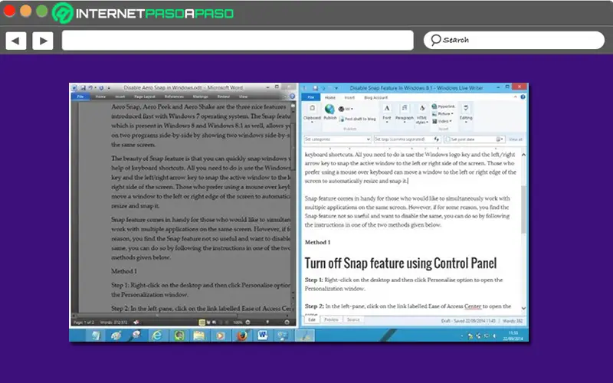Switch to the Home tab in Live Writer
613x383 pixels.
click(x=330, y=97)
